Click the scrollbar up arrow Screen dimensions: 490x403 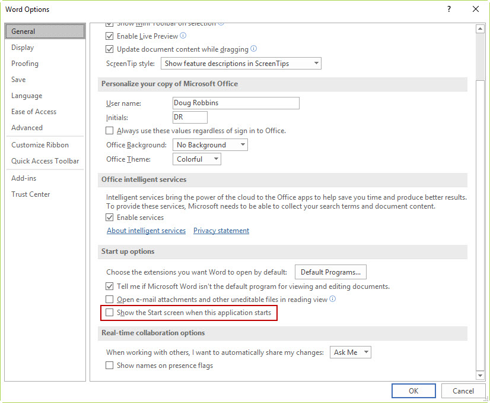tap(480, 29)
